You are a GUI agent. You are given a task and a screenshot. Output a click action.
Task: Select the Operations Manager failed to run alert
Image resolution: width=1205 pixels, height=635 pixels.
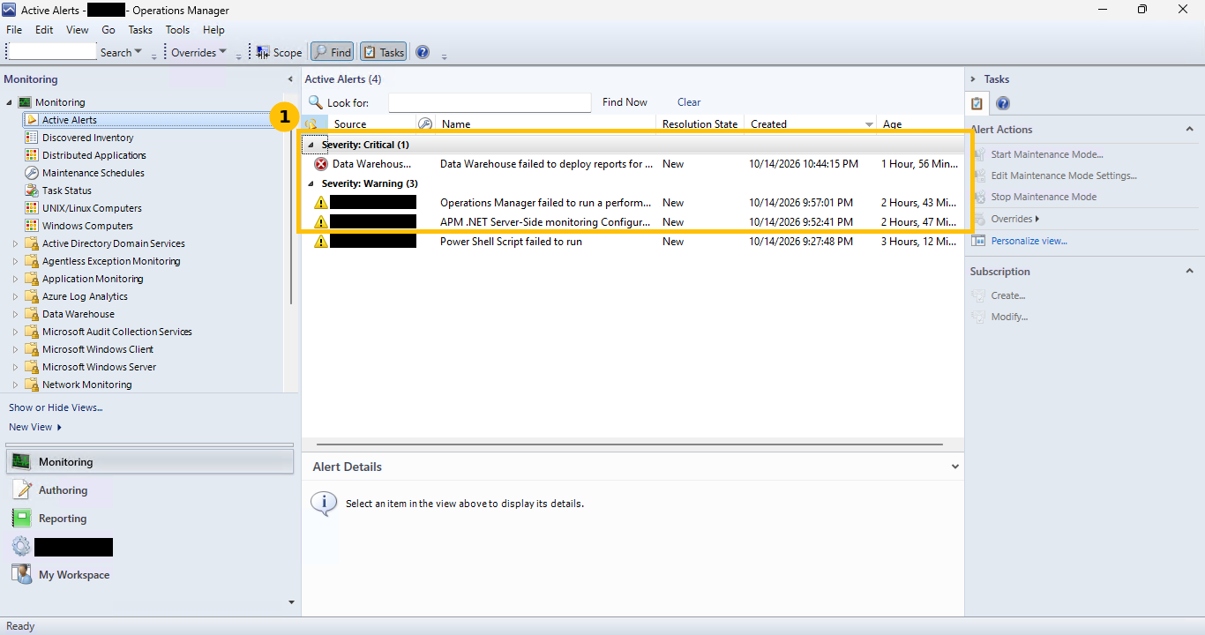tap(632, 203)
